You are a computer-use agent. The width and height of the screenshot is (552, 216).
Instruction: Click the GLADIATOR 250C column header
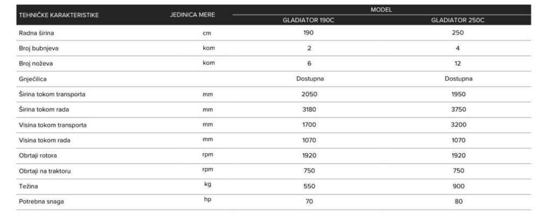[458, 20]
